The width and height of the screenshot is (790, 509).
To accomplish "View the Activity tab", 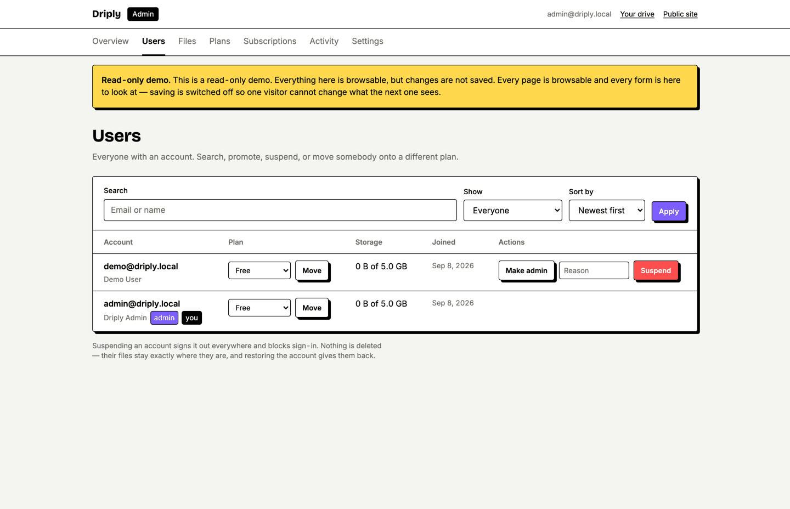I will [x=324, y=41].
